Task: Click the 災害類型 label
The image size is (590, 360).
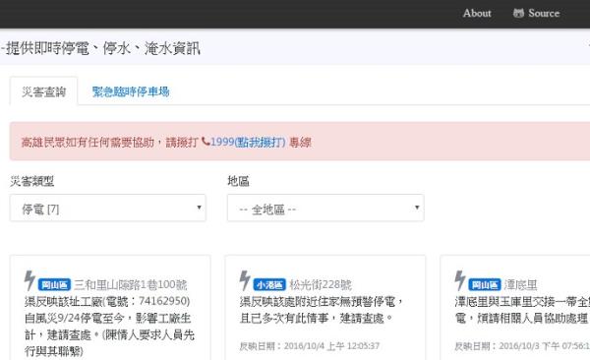Action: pyautogui.click(x=32, y=181)
